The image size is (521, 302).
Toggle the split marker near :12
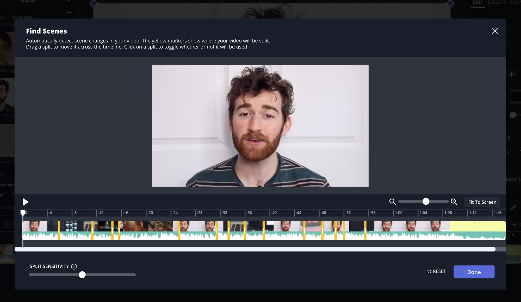(92, 230)
